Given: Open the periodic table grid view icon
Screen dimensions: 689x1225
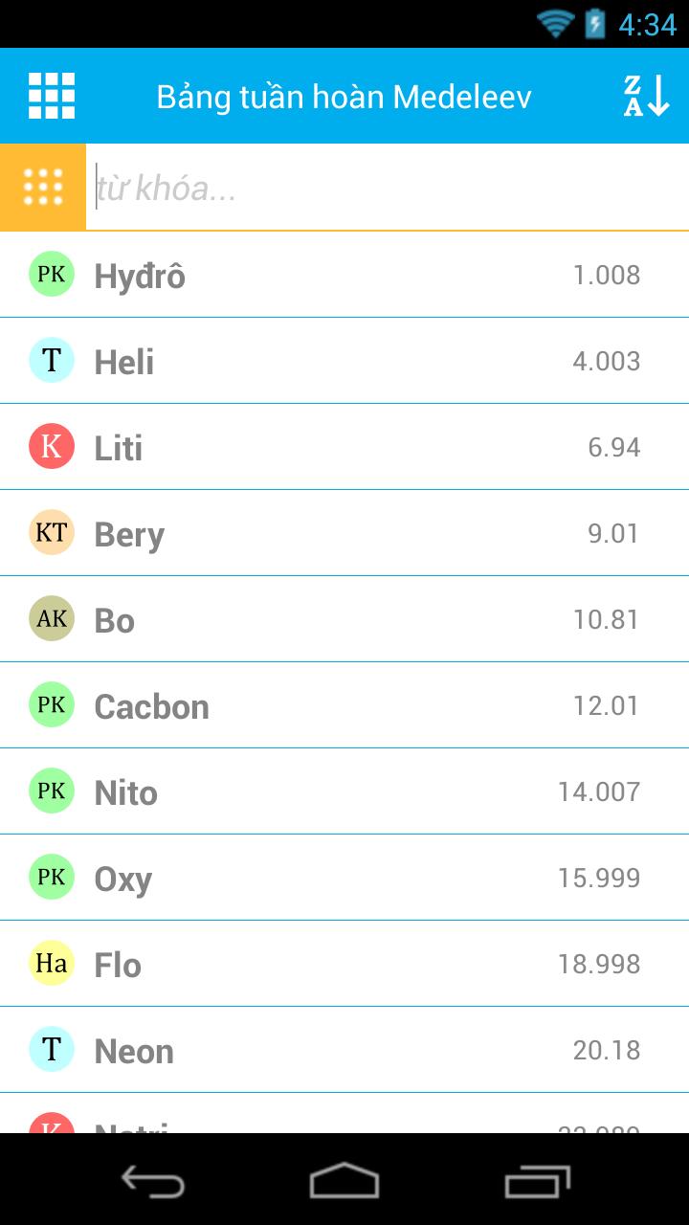Looking at the screenshot, I should pyautogui.click(x=52, y=96).
